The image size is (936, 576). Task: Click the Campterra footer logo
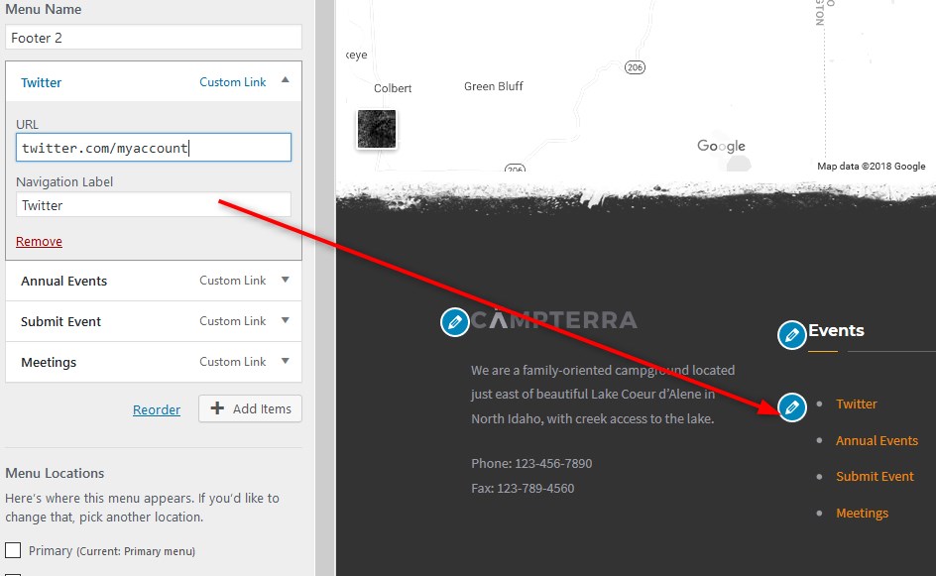(x=554, y=320)
